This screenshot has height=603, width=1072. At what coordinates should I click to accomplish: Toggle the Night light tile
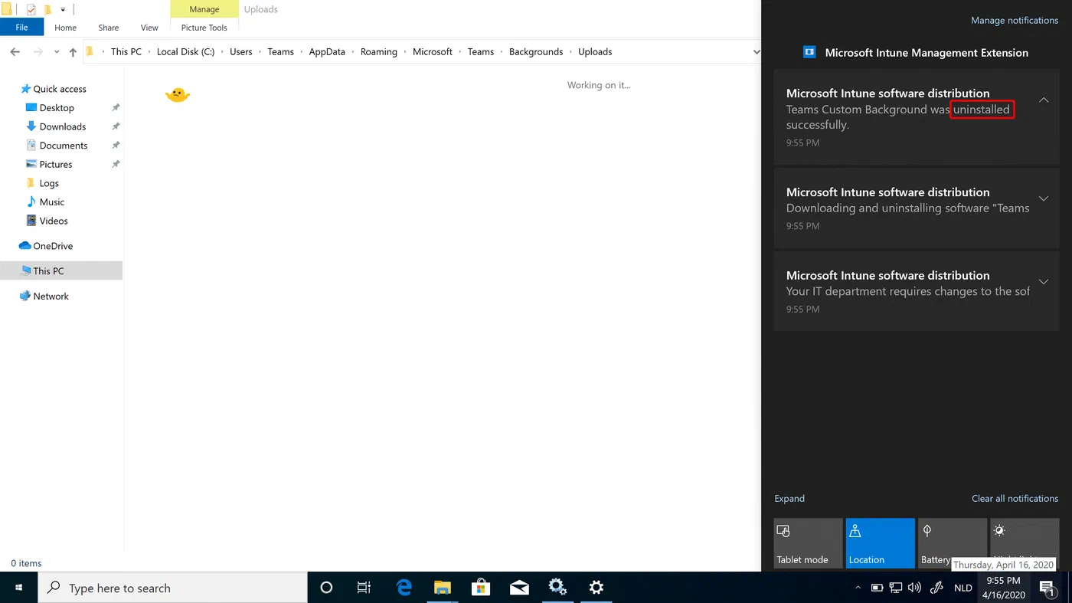(x=1025, y=543)
